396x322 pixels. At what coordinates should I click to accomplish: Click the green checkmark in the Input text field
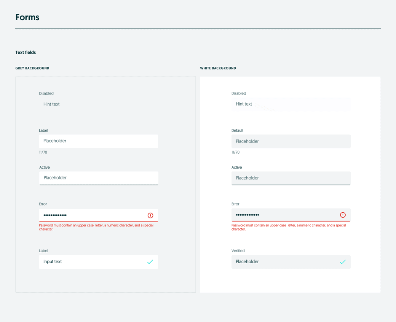coord(150,262)
